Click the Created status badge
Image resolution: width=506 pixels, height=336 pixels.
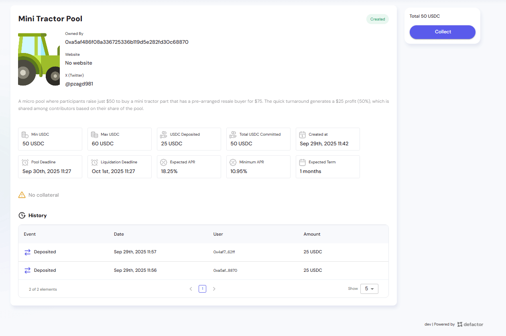pos(377,19)
